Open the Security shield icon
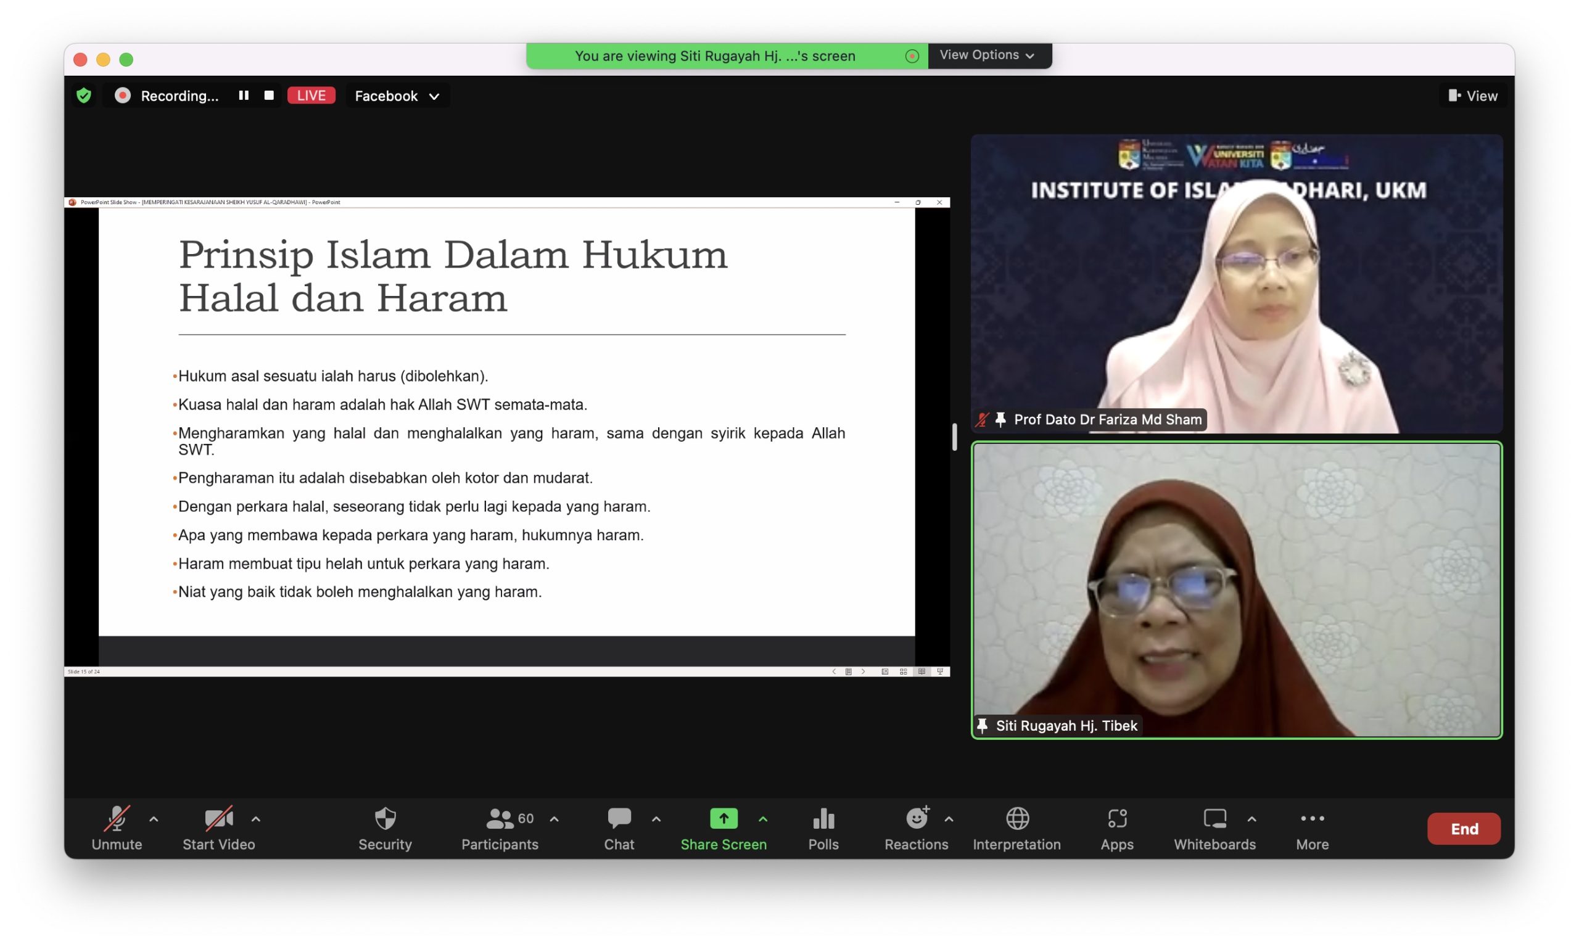This screenshot has width=1579, height=944. tap(385, 819)
